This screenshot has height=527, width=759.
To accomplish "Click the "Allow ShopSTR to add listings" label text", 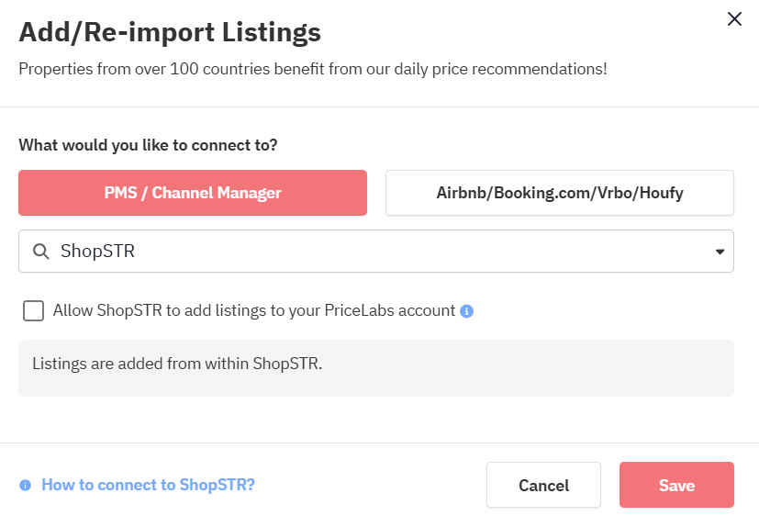I will click(184, 310).
